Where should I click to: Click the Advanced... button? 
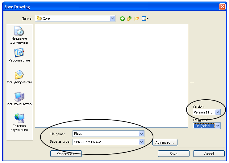tap(165, 142)
